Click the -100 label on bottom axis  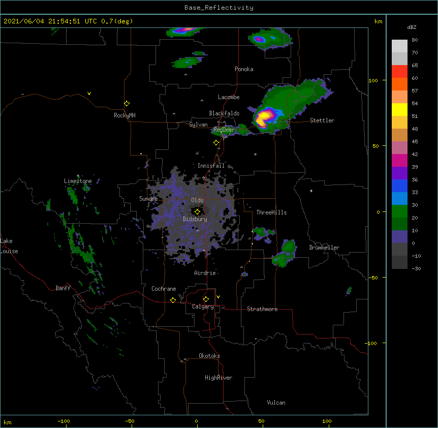click(x=64, y=421)
